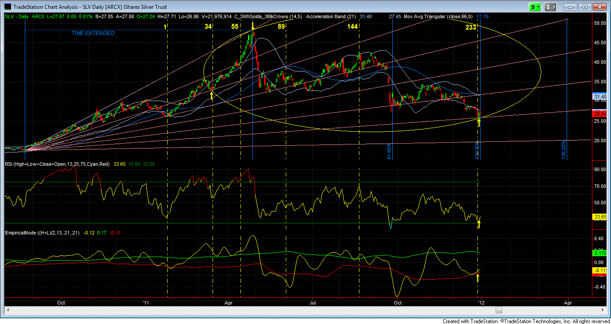Click the "'11" date axis label

click(x=145, y=303)
